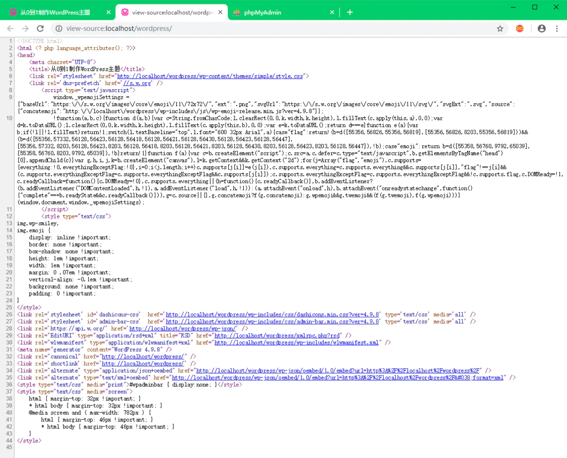
Task: Maximize the Chrome window
Action: tap(535, 7)
